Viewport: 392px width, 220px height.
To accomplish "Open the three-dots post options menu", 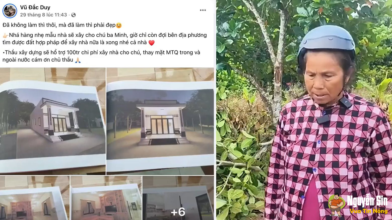I will click(203, 10).
